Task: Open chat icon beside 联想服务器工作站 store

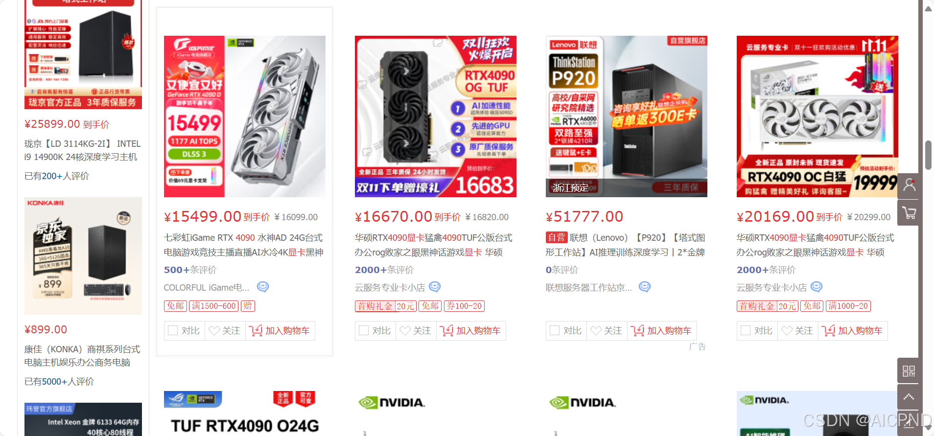Action: click(645, 287)
